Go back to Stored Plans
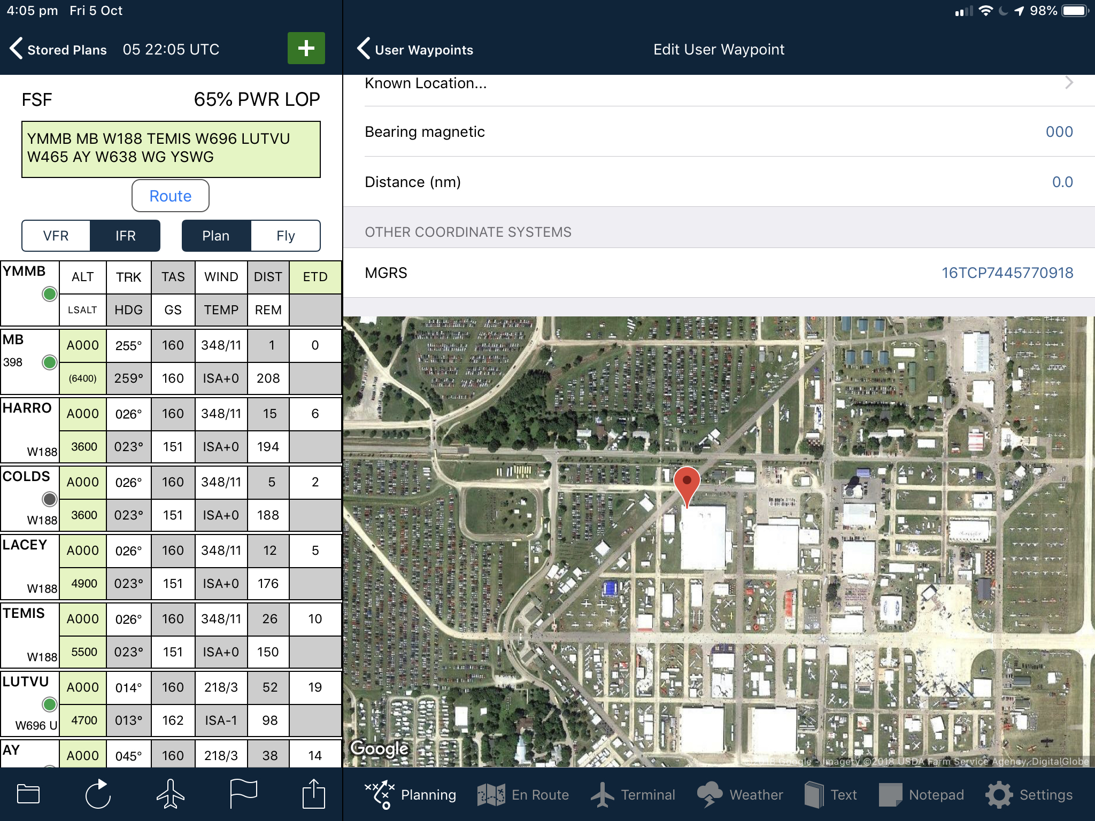 point(58,49)
